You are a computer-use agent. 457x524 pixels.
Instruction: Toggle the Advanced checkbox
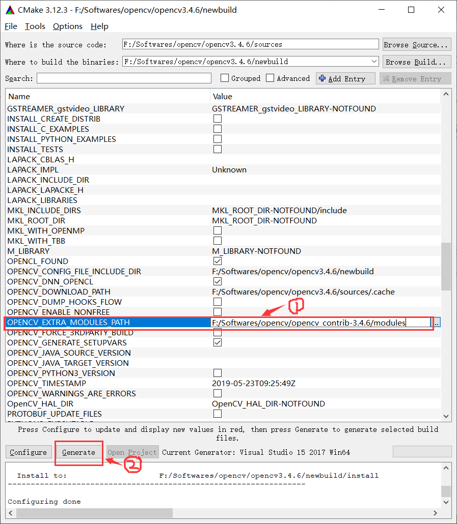(x=271, y=78)
